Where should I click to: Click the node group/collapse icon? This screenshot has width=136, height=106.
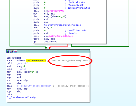[15, 51]
